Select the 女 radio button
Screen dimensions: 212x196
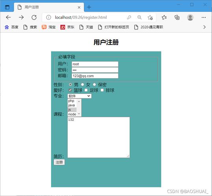coord(82,85)
